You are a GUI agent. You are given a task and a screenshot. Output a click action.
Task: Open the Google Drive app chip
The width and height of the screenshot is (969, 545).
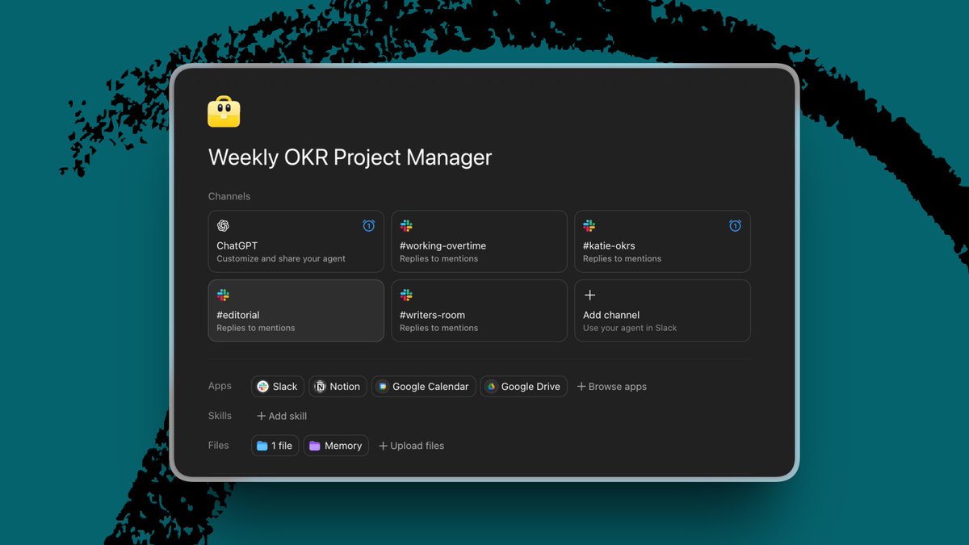524,387
